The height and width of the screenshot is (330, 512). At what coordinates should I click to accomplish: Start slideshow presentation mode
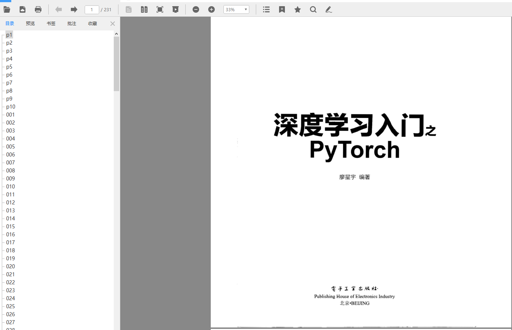coord(176,9)
